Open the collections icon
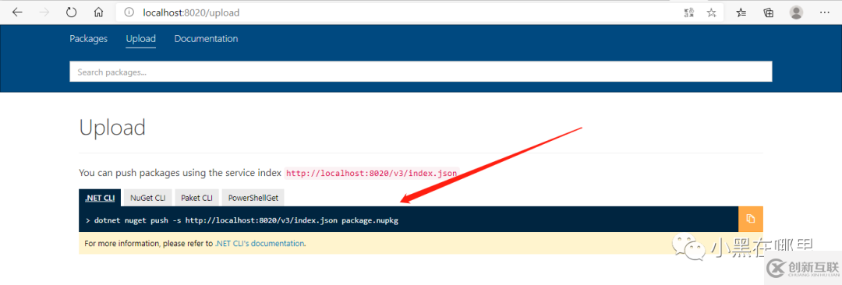The height and width of the screenshot is (285, 842). [x=769, y=13]
